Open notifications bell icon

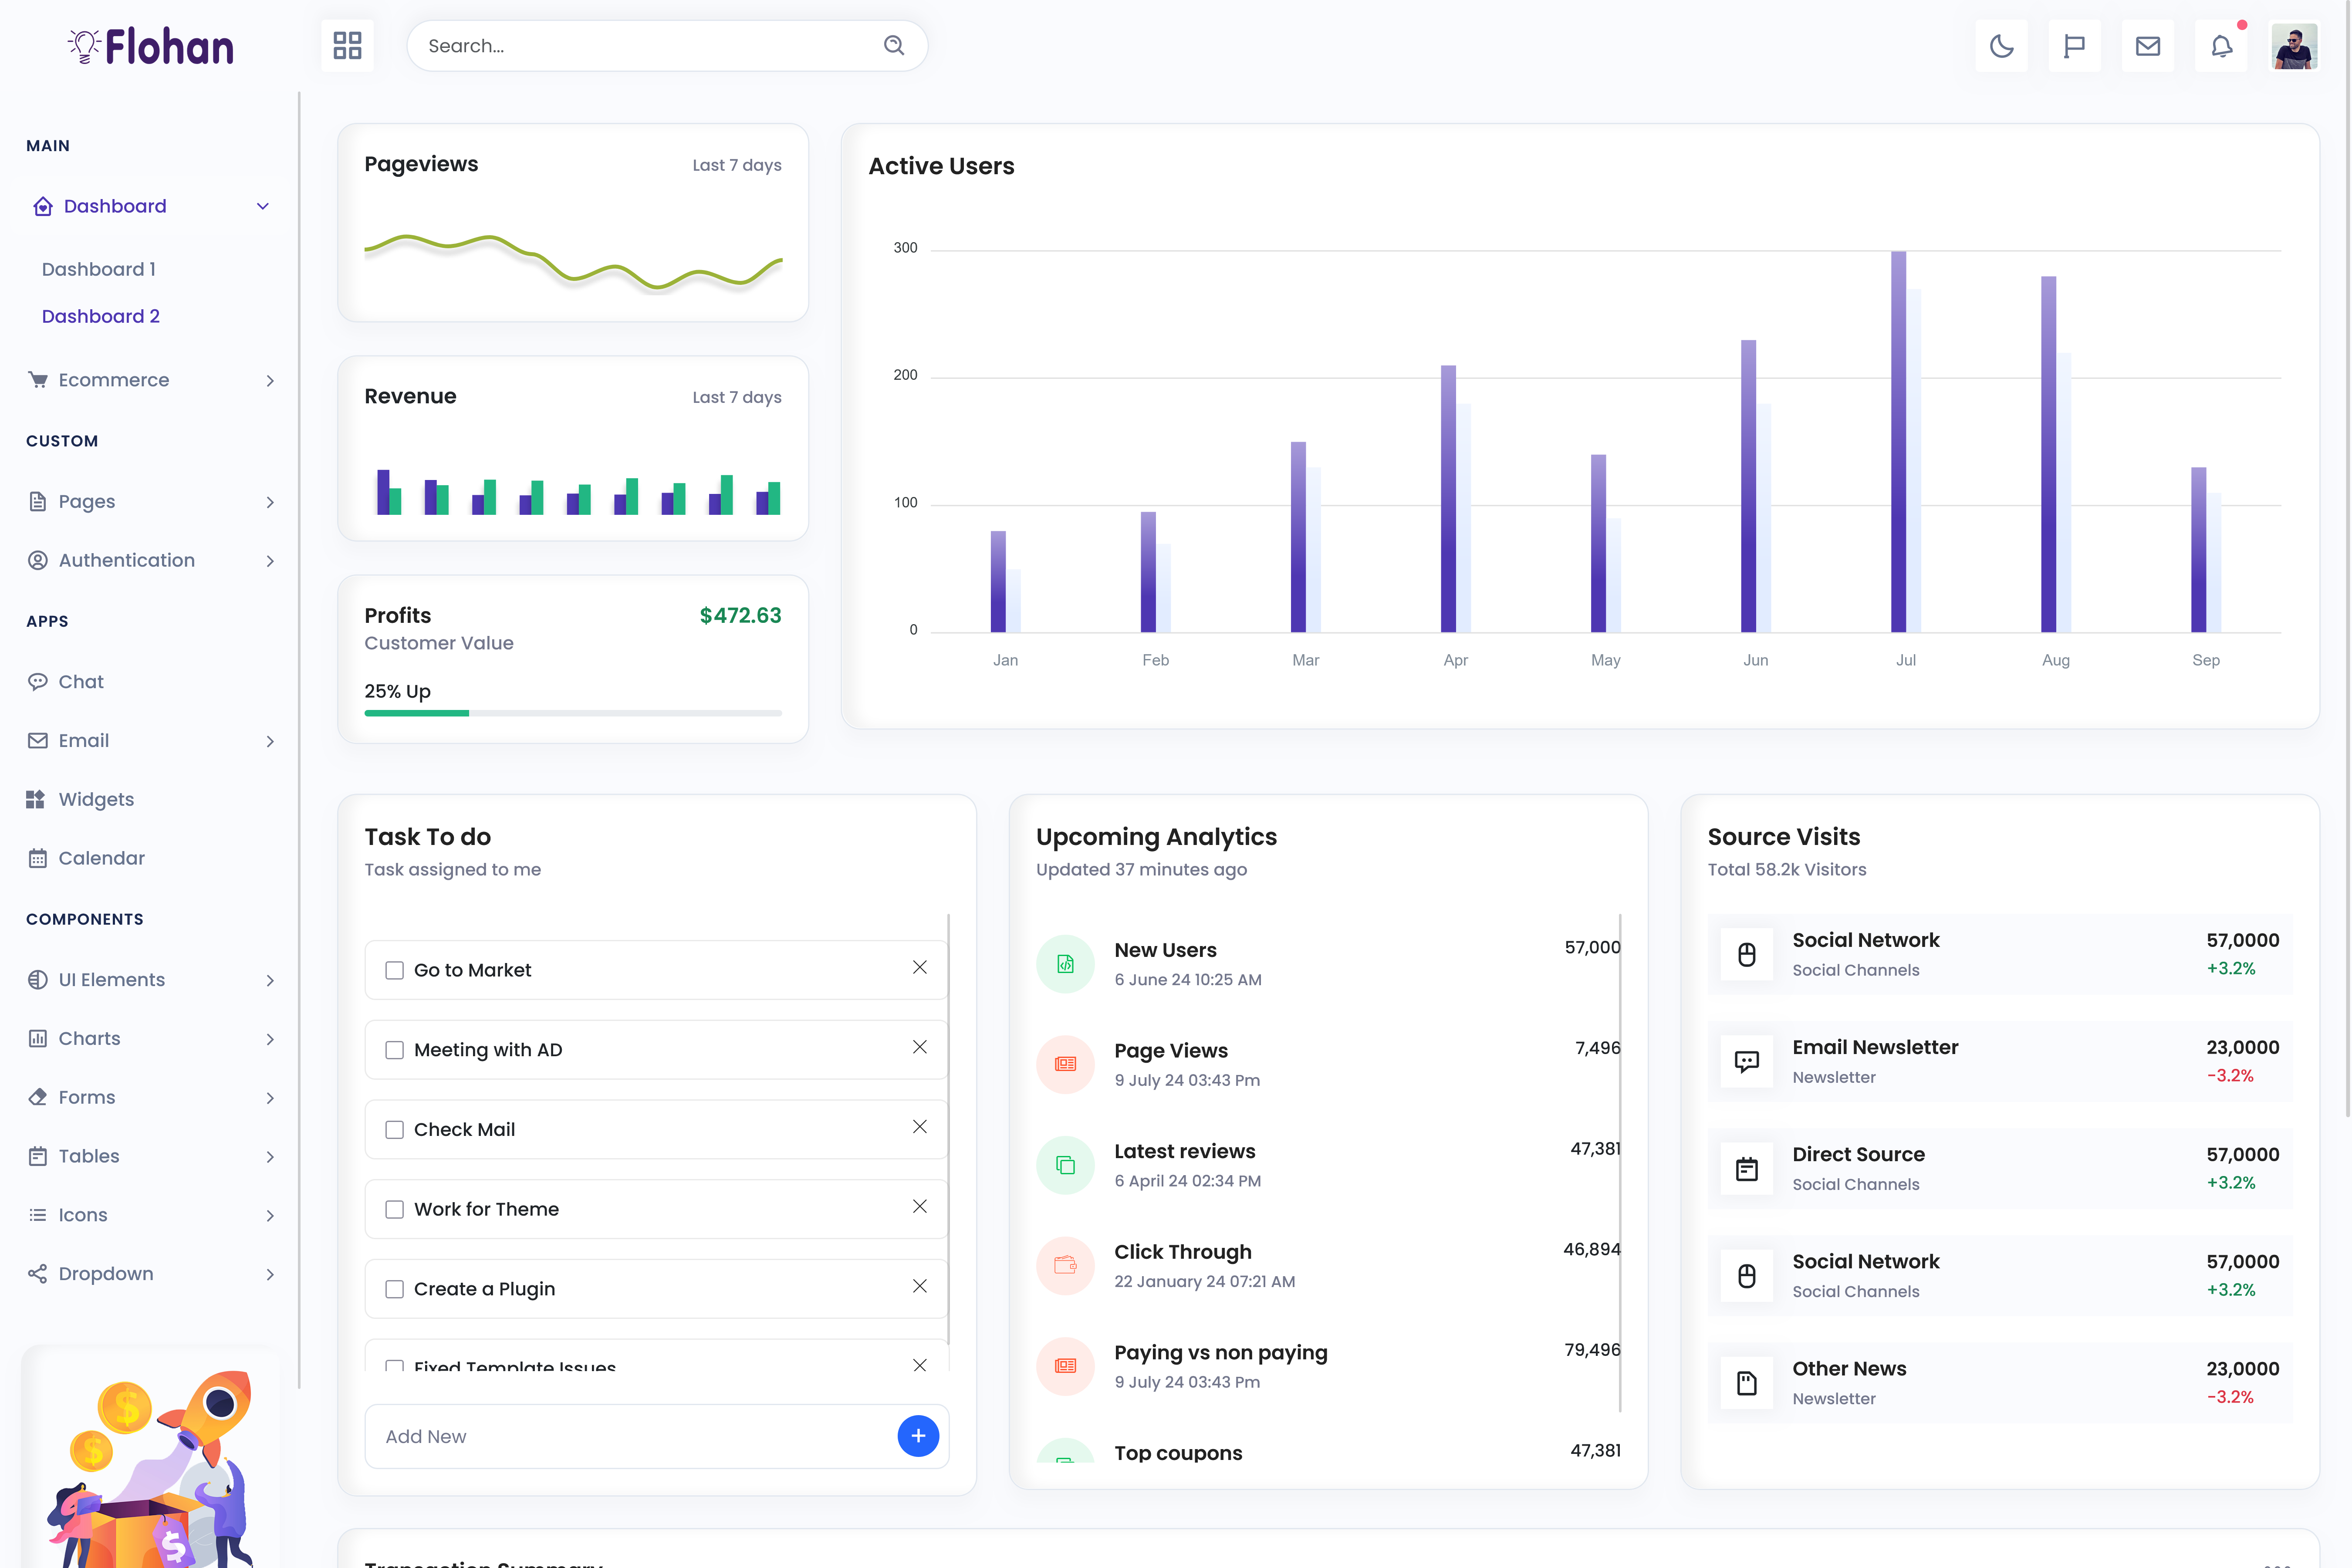click(2221, 46)
